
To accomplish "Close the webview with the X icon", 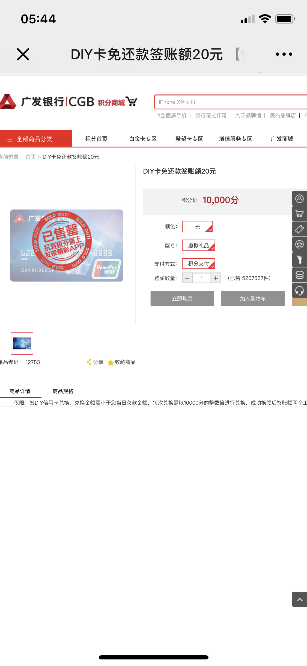I will coord(23,54).
